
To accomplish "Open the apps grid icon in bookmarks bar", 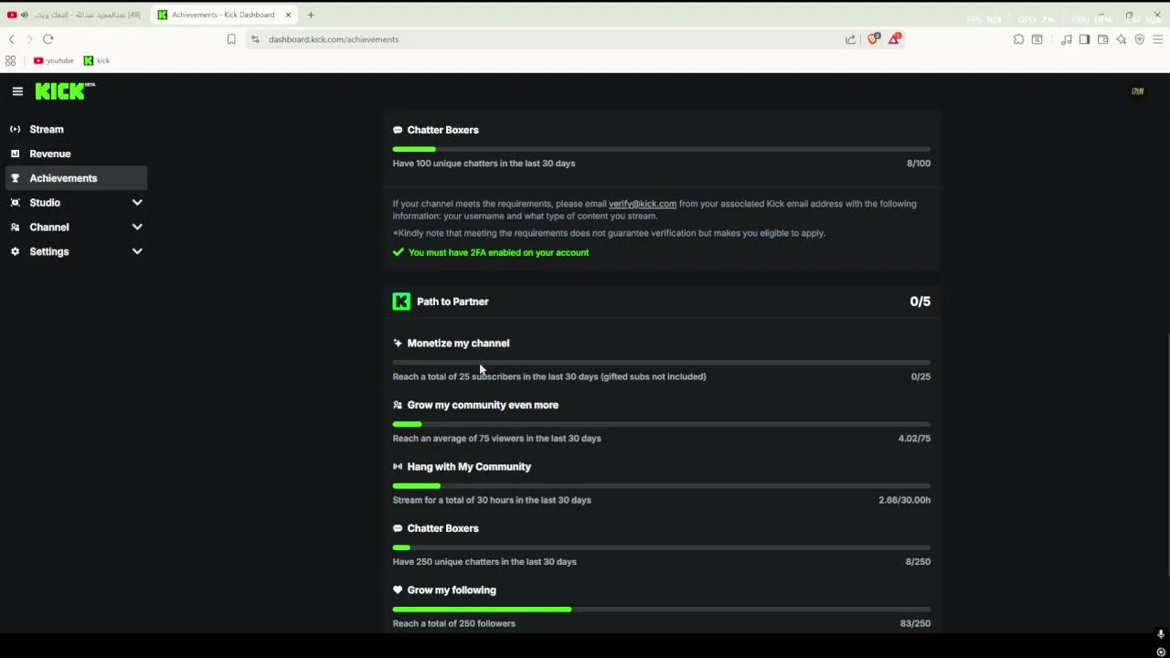I will [x=10, y=61].
